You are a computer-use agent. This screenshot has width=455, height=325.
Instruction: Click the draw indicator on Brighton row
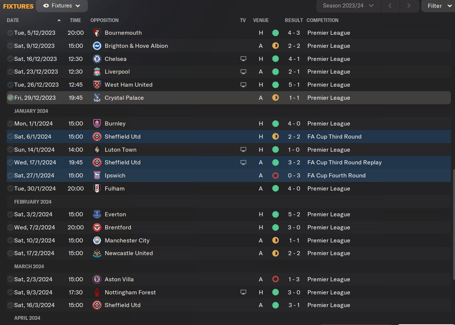[276, 46]
